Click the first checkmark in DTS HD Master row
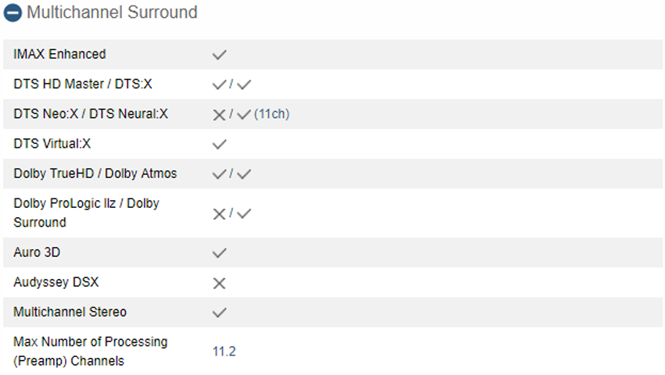 pyautogui.click(x=219, y=84)
